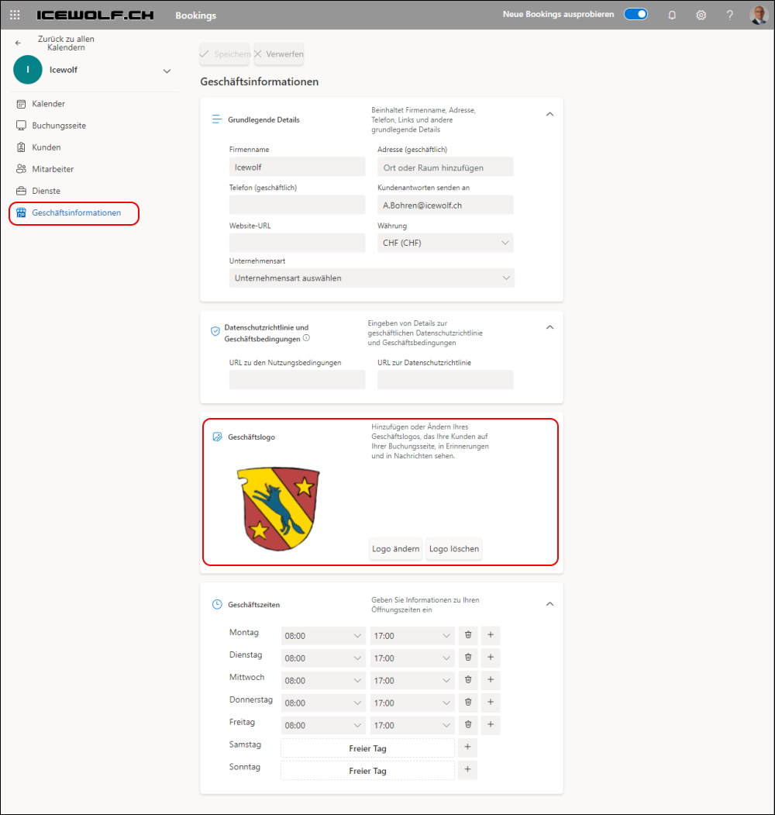This screenshot has height=815, width=775.
Task: Open Dienstag start time dropdown
Action: click(x=323, y=658)
